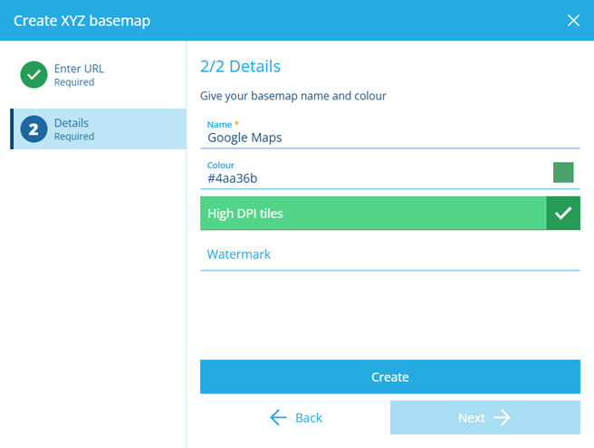594x448 pixels.
Task: Click the Watermark input field
Action: point(389,254)
